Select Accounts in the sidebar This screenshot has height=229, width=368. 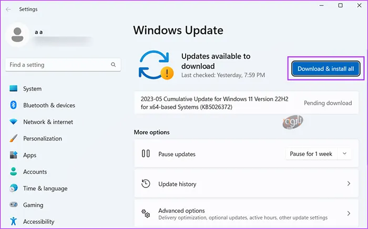click(35, 172)
